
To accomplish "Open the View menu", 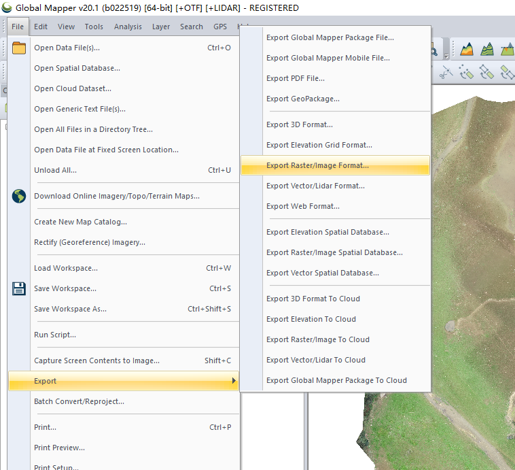I will tap(66, 27).
